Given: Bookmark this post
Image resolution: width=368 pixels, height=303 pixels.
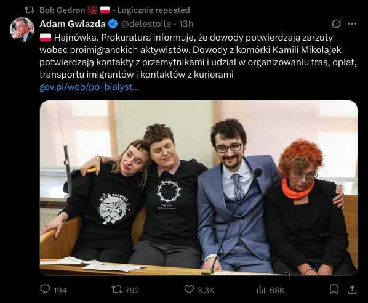Looking at the screenshot, I should (x=334, y=289).
